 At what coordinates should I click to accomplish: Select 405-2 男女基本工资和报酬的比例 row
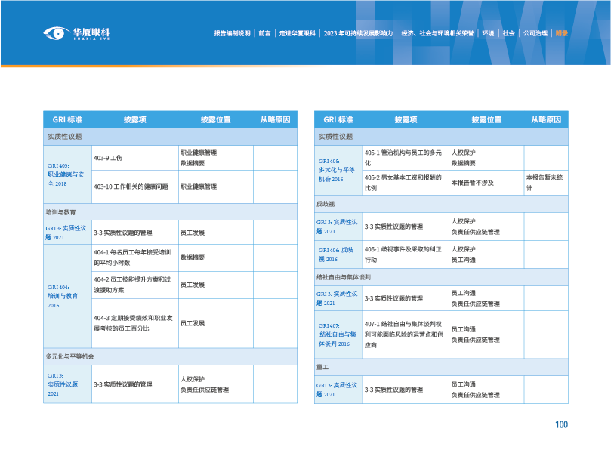[x=404, y=183]
